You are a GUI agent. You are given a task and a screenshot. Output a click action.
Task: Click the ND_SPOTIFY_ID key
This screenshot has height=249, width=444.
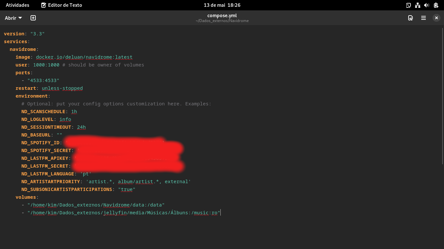pyautogui.click(x=40, y=143)
